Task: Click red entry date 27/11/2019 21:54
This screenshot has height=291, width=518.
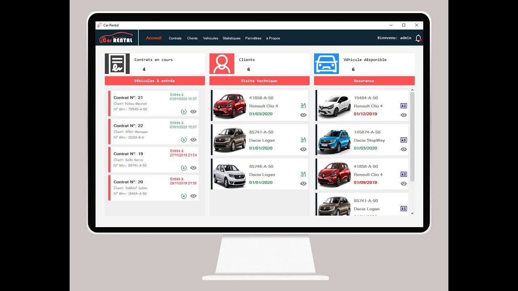Action: 183,155
